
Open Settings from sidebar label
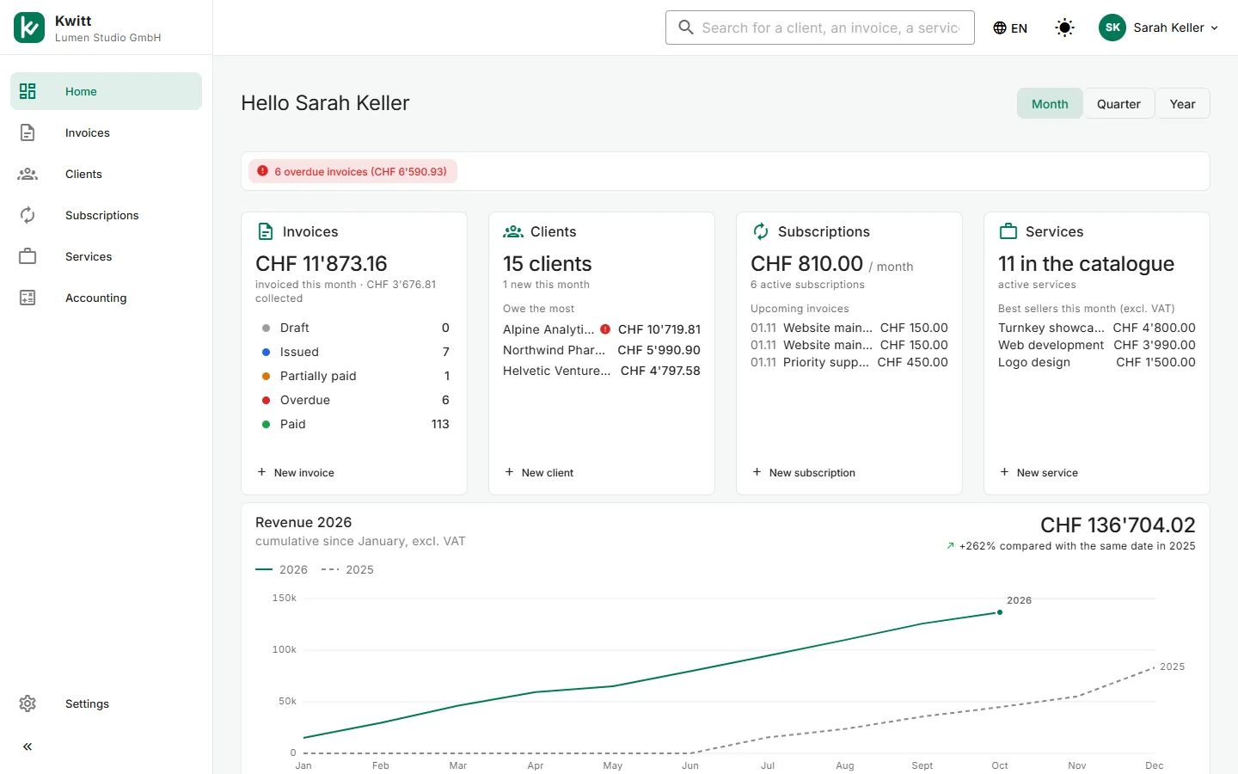[x=87, y=703]
